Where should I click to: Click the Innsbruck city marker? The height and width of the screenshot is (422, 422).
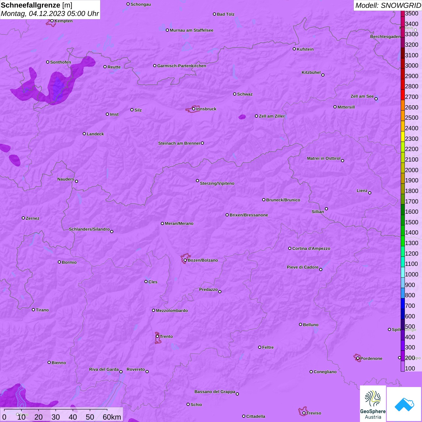[x=194, y=109]
